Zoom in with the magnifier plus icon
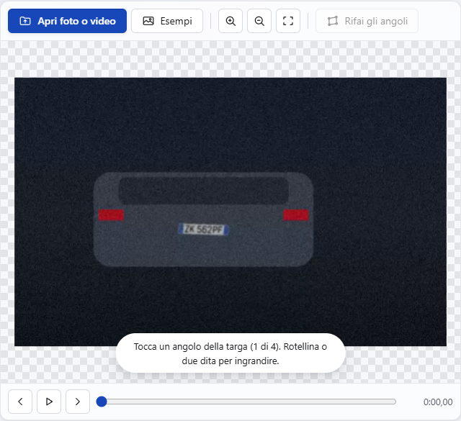Viewport: 461px width, 421px height. pyautogui.click(x=230, y=21)
